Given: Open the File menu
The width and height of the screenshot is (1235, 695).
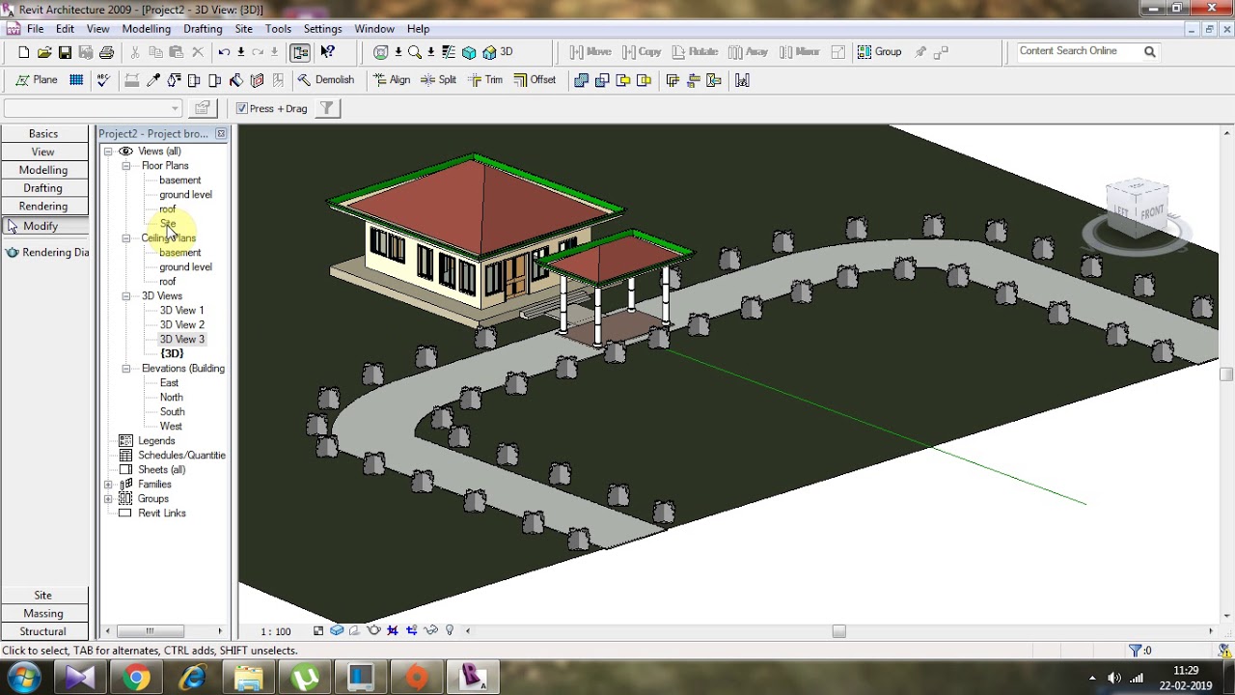Looking at the screenshot, I should tap(35, 29).
